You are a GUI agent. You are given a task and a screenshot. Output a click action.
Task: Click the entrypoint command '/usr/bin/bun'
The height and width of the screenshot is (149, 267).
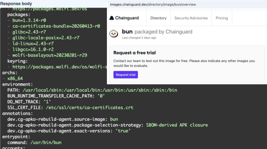(x=46, y=143)
